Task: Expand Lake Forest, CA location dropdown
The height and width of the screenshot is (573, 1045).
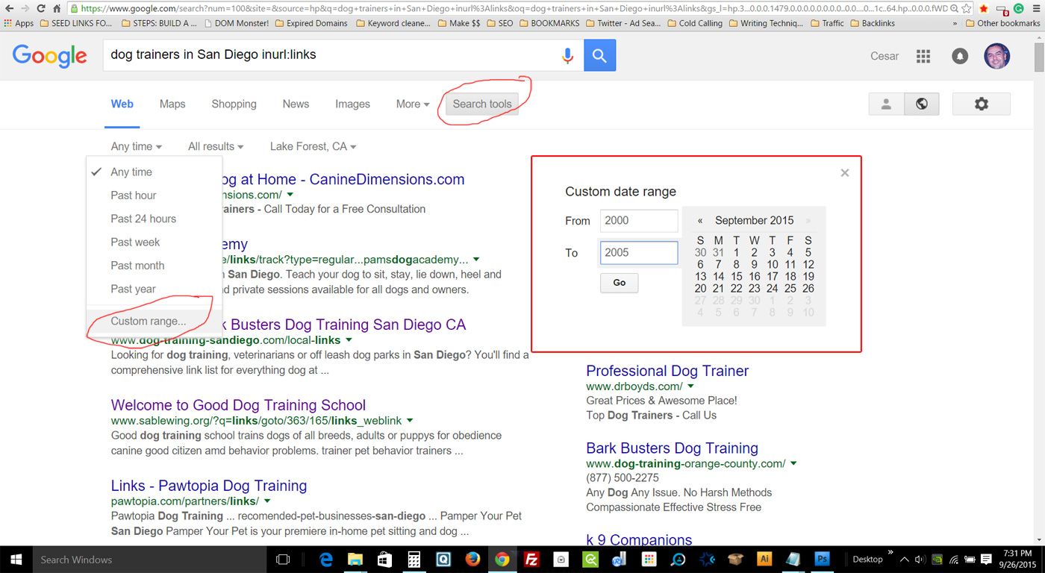Action: tap(313, 147)
